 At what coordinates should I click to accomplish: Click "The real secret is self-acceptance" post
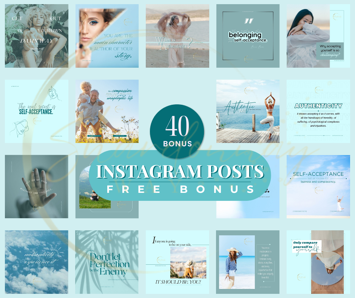tap(37, 111)
